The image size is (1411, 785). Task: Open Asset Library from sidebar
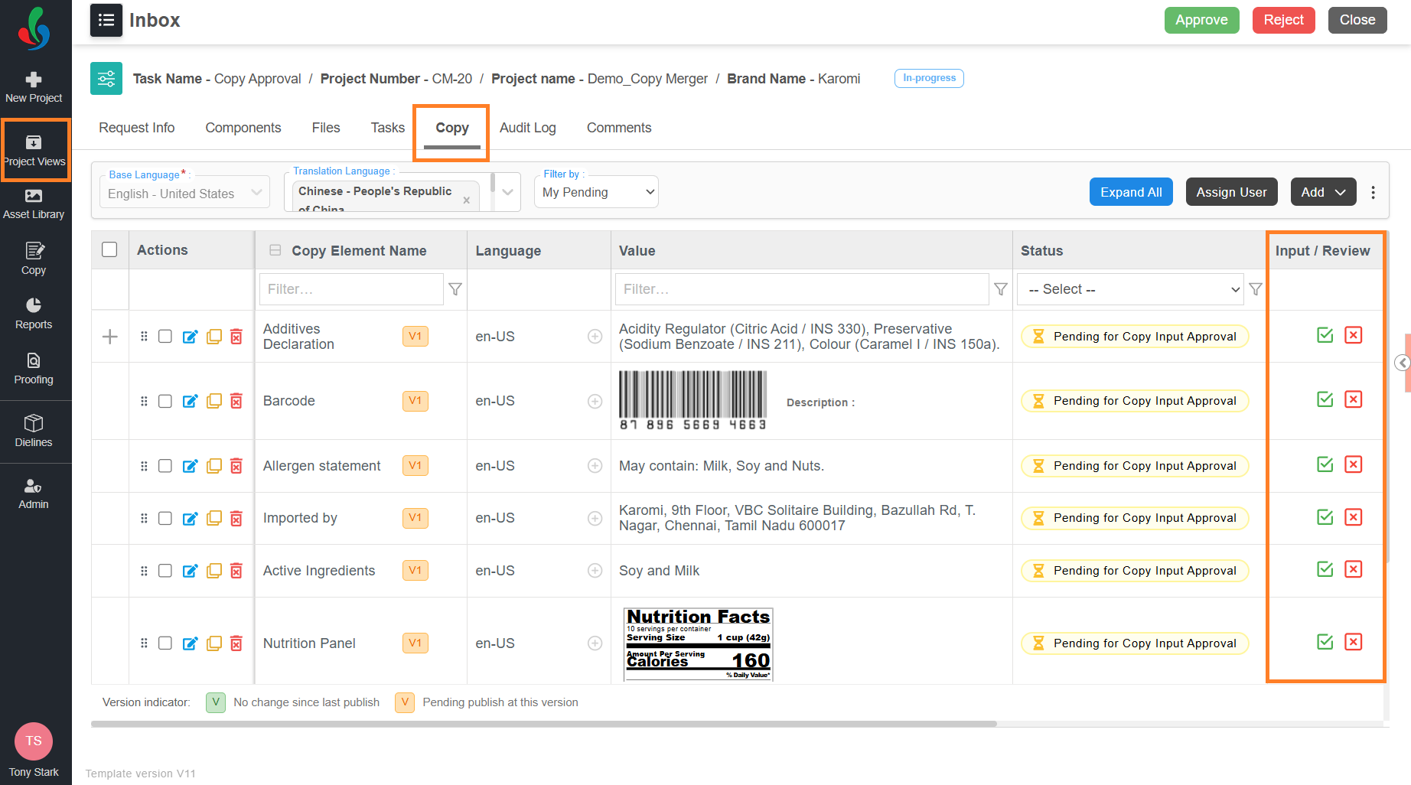coord(34,204)
